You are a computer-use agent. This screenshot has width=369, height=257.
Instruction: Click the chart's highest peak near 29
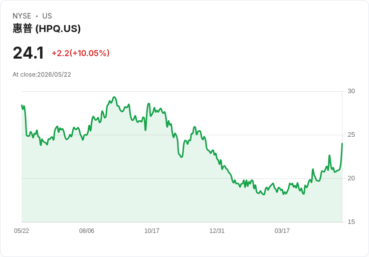(x=114, y=97)
